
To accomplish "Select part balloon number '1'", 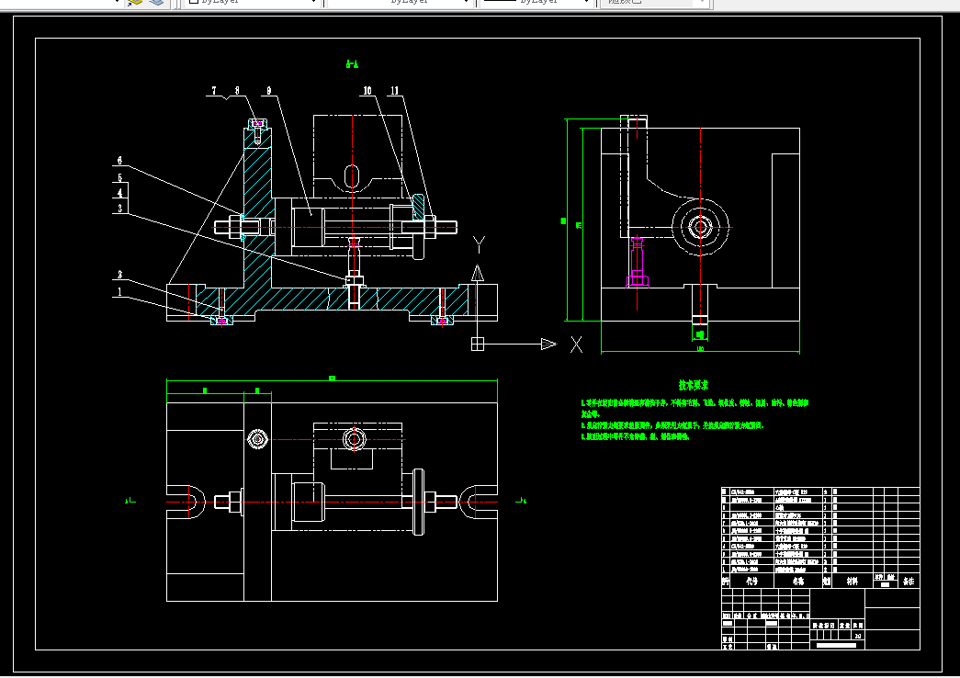I will point(120,292).
